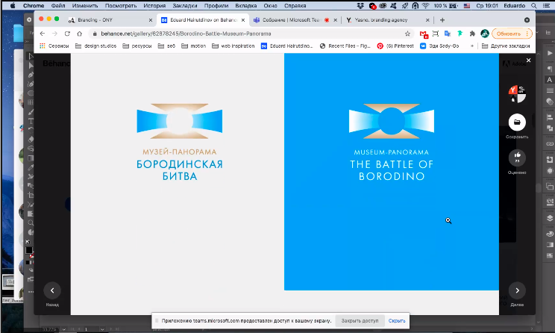Viewport: 555px width, 333px height.
Task: Open the Другие закладки folder
Action: [506, 46]
